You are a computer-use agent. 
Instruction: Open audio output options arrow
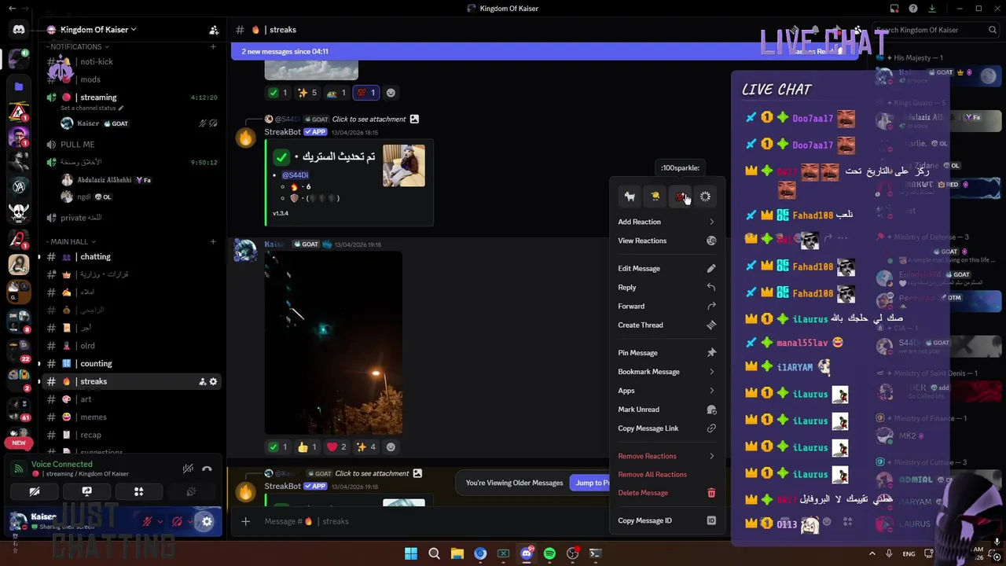tap(189, 521)
